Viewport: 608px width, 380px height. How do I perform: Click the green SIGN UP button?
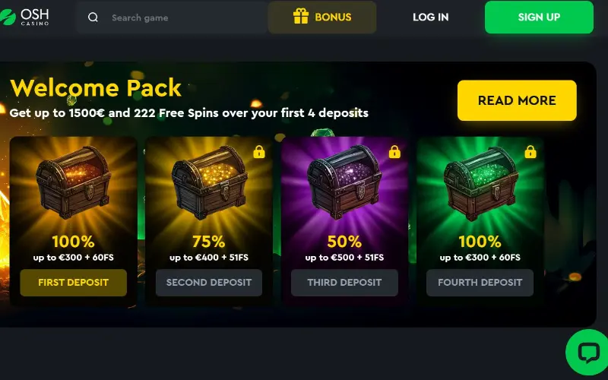(x=539, y=17)
